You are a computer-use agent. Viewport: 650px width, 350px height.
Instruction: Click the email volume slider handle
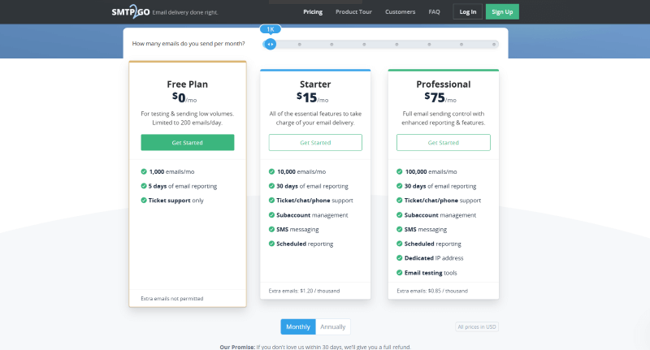pyautogui.click(x=271, y=45)
